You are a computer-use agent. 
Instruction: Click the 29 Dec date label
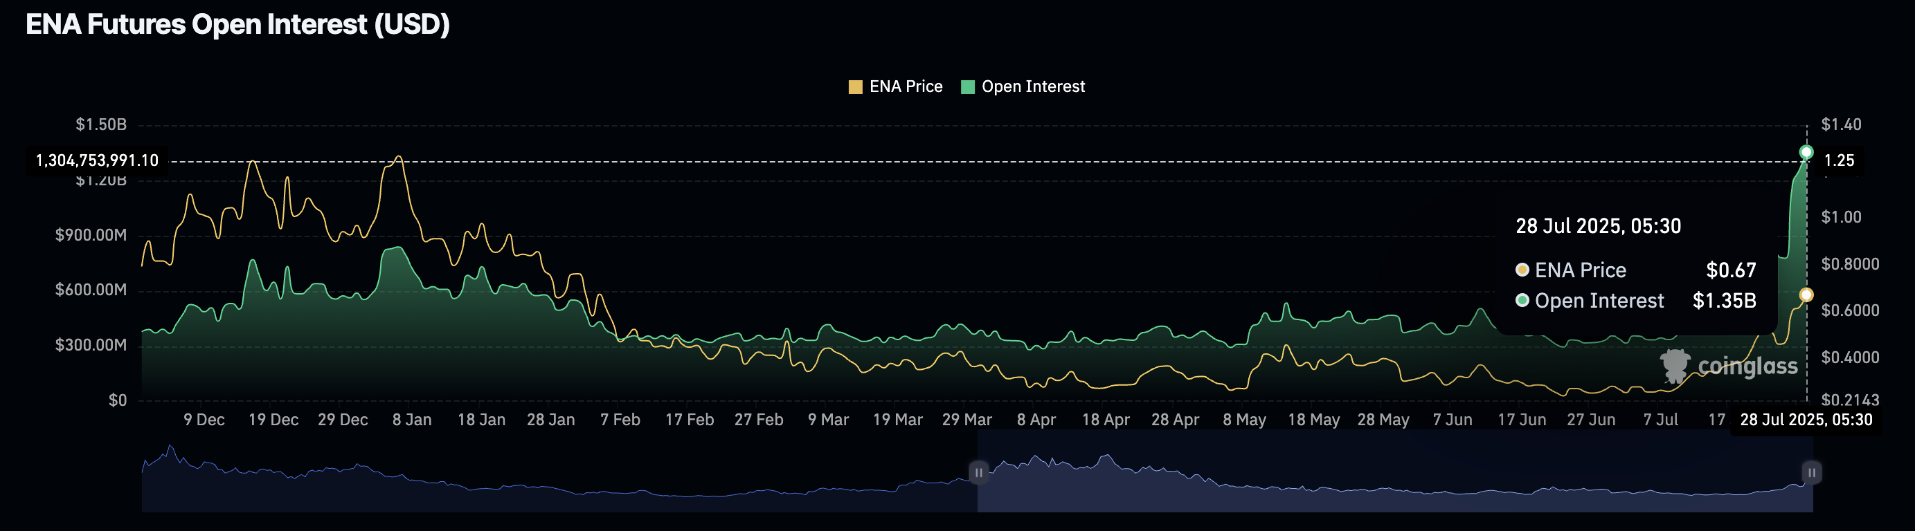click(x=343, y=420)
